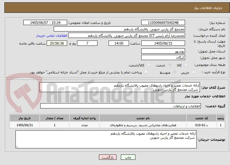Click the delivery city field کنگان
The width and height of the screenshot is (230, 165).
coord(163,57)
